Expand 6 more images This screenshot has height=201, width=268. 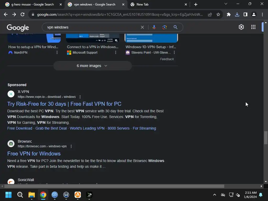(92, 66)
